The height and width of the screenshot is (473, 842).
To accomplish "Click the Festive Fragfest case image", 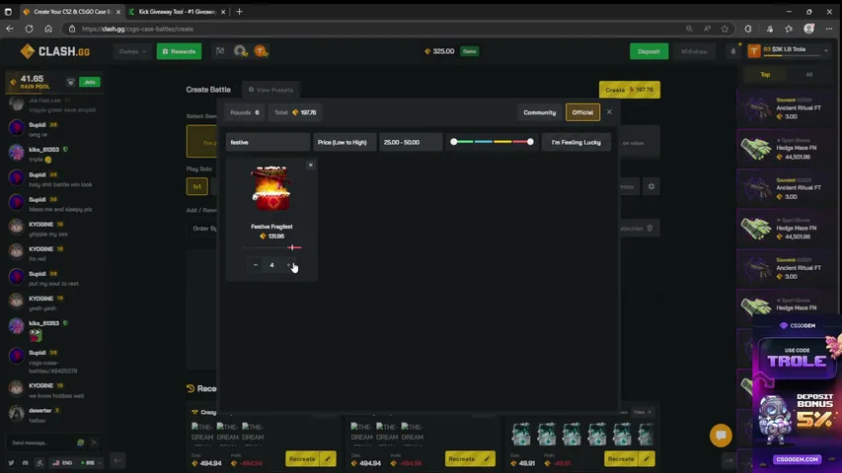I will click(x=271, y=188).
